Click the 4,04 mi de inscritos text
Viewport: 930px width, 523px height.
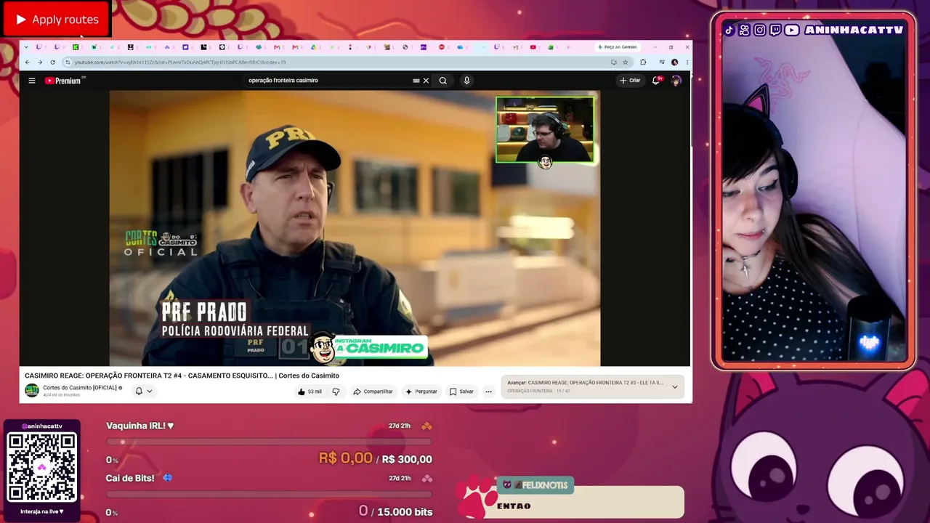[x=62, y=395]
